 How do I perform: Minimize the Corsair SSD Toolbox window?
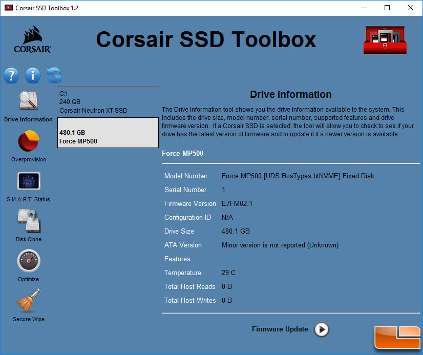364,8
